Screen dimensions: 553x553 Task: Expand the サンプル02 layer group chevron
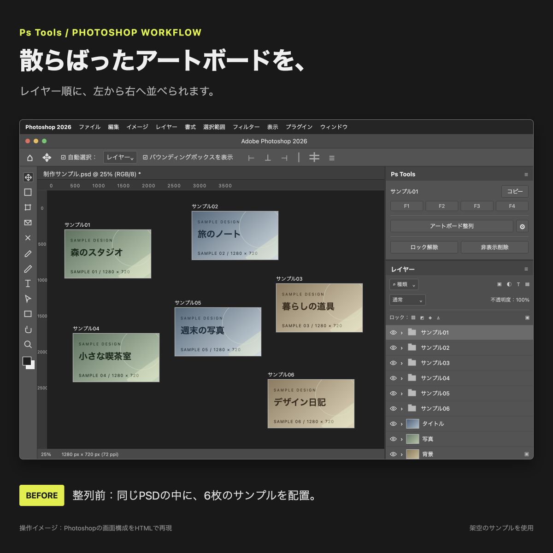(401, 348)
